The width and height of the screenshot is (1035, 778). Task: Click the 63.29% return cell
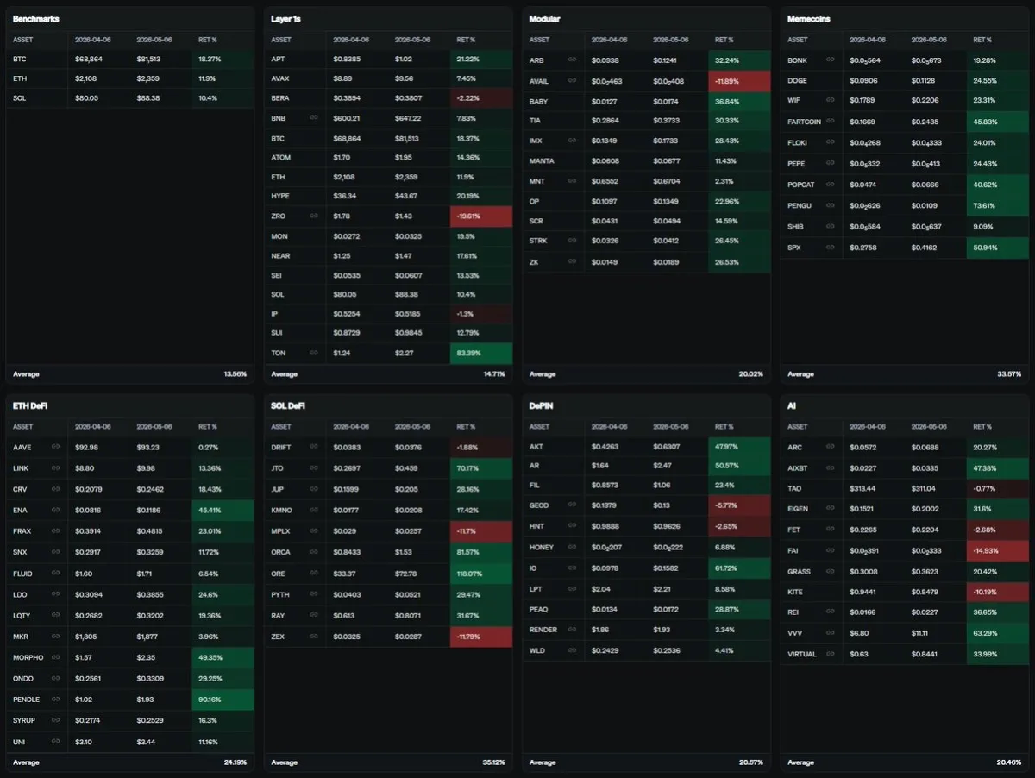click(x=997, y=633)
